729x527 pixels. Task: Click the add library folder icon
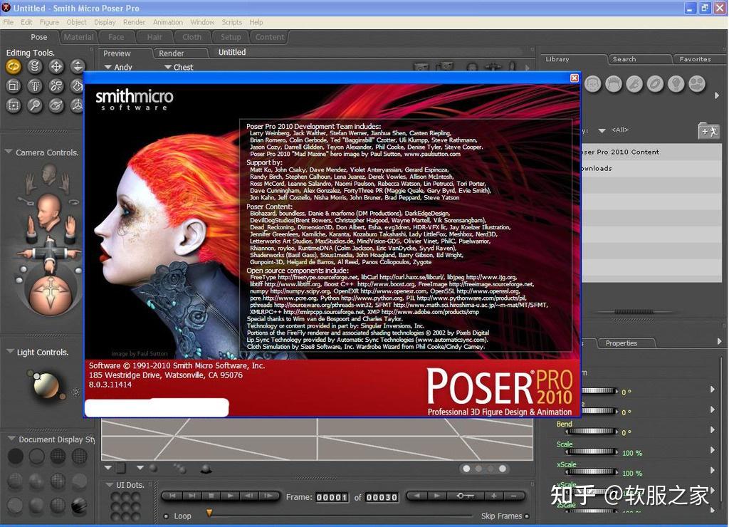(x=708, y=130)
